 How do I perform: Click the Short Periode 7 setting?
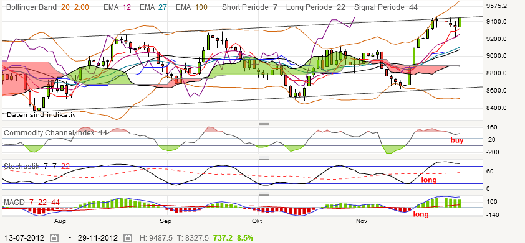250,7
